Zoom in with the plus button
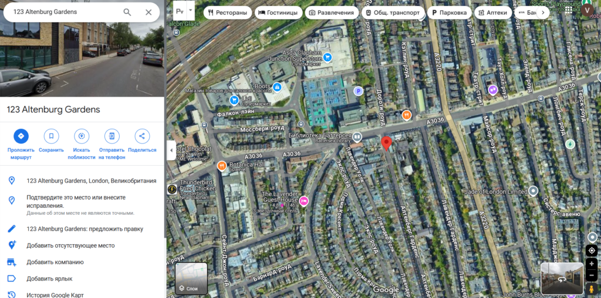Image resolution: width=601 pixels, height=298 pixels. (592, 264)
